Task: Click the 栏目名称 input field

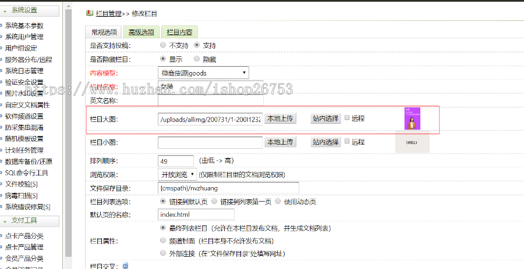Action: pyautogui.click(x=211, y=87)
